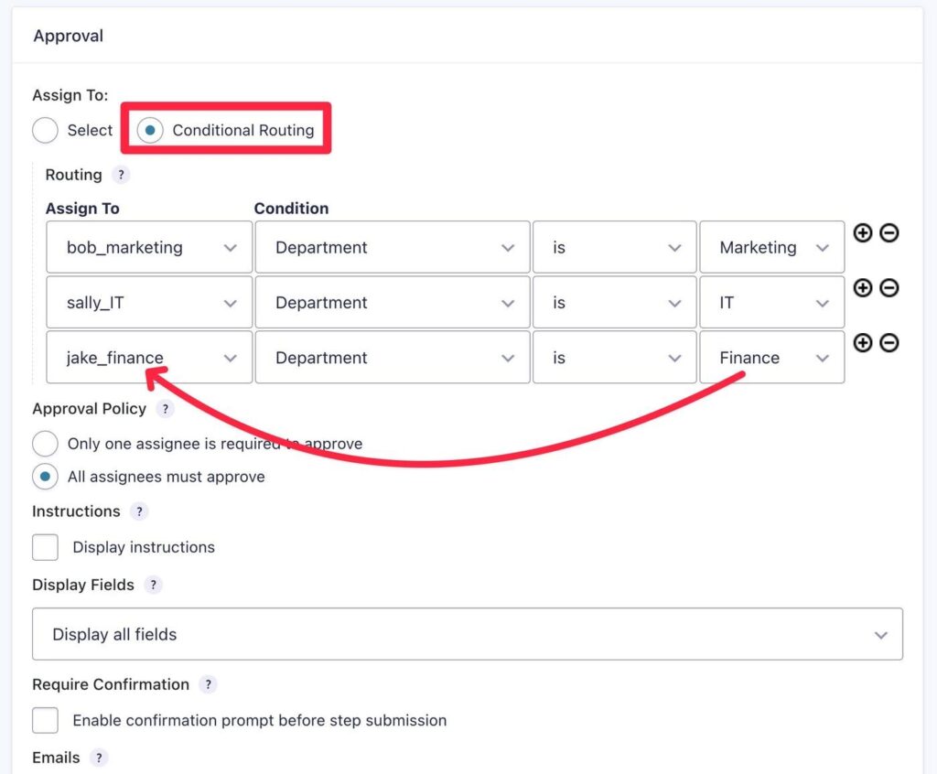Image resolution: width=937 pixels, height=774 pixels.
Task: Add a routing rule below the sally_IT row
Action: 862,288
